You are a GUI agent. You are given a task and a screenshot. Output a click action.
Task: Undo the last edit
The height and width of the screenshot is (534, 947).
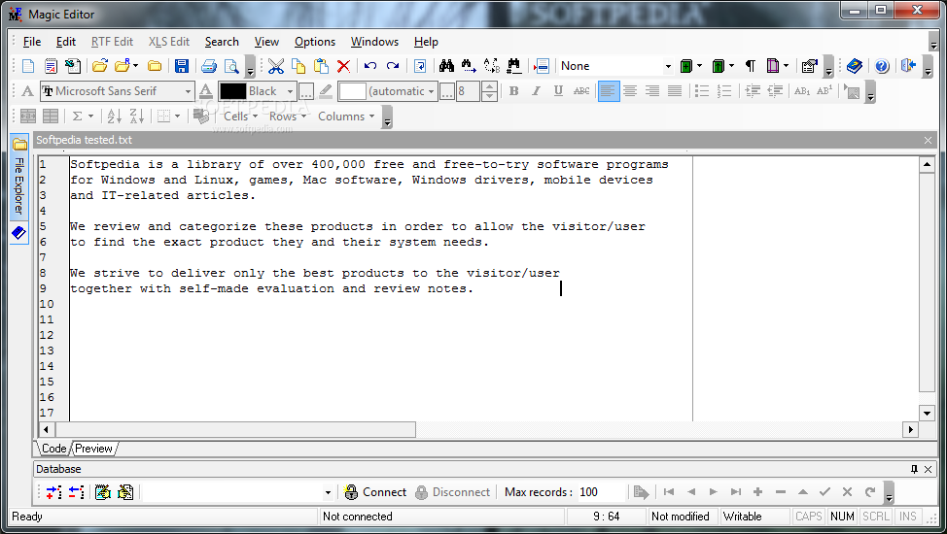click(370, 66)
